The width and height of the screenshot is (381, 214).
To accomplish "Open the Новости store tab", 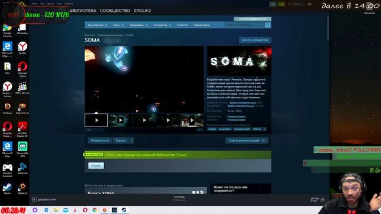I will point(182,25).
